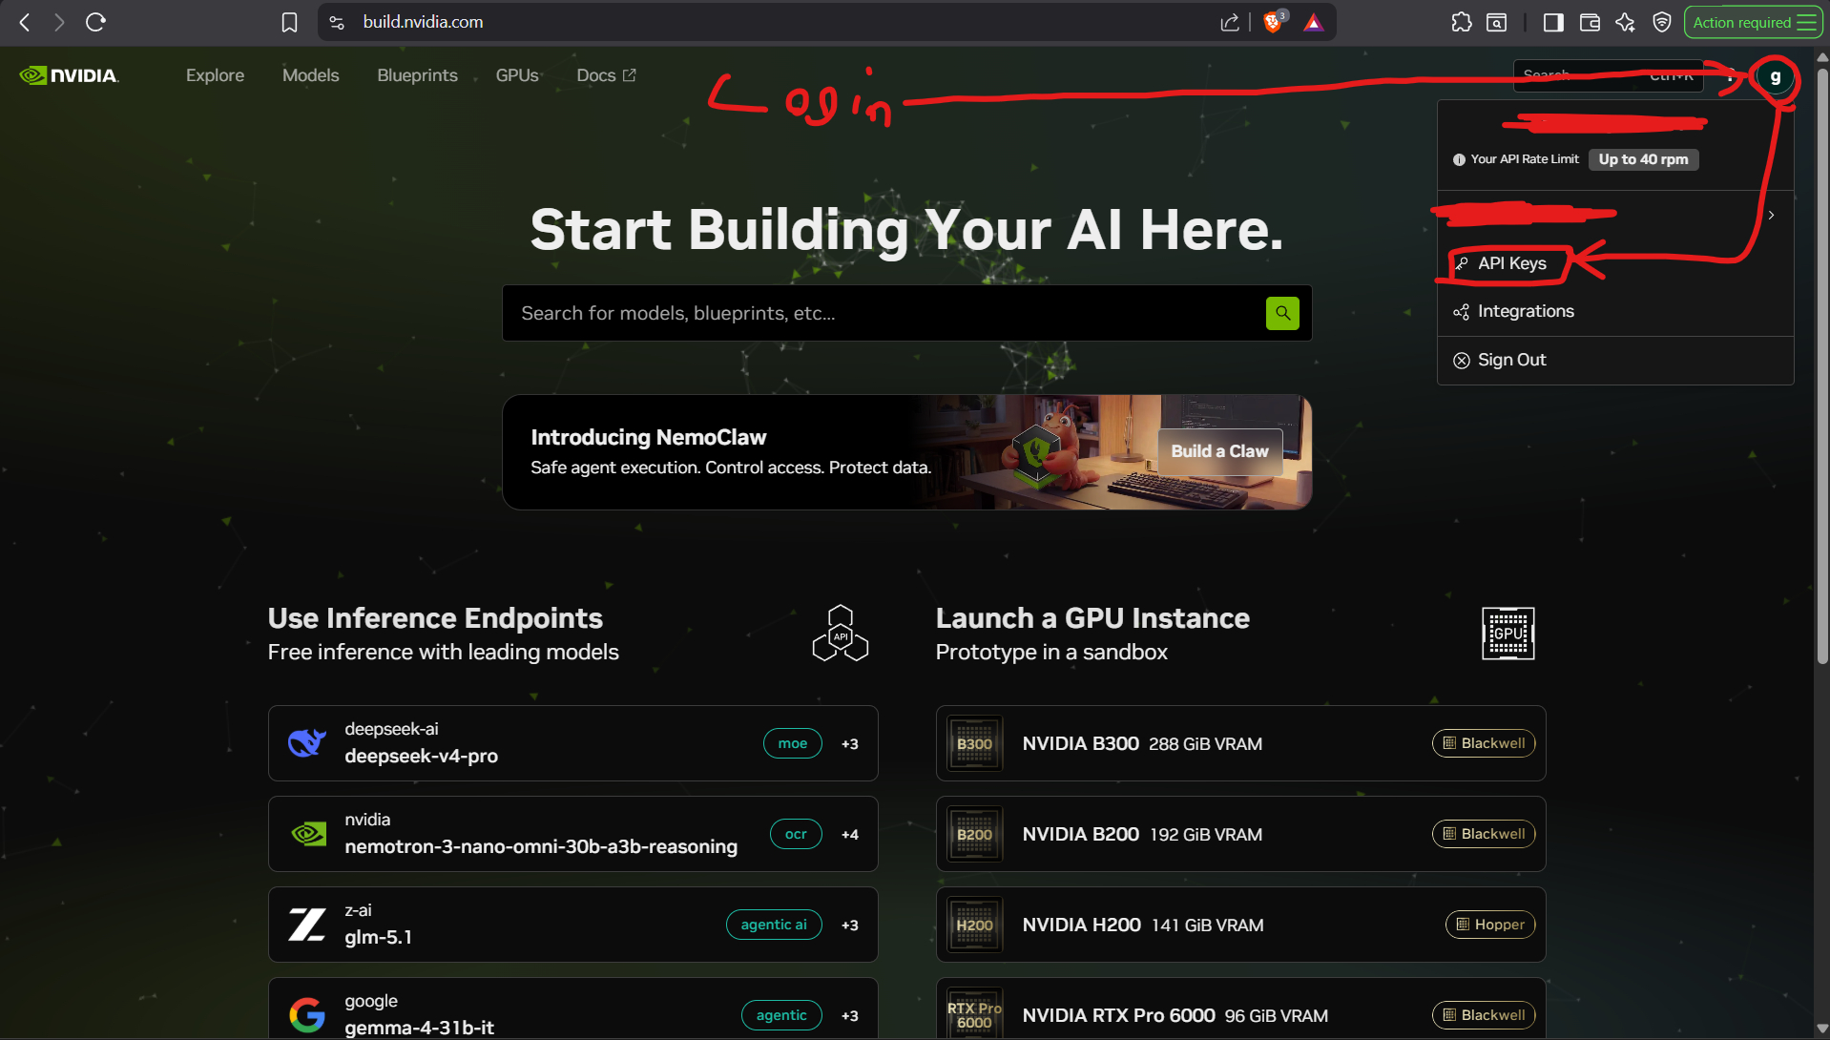The width and height of the screenshot is (1830, 1040).
Task: Open the Docs external link
Action: coord(606,75)
